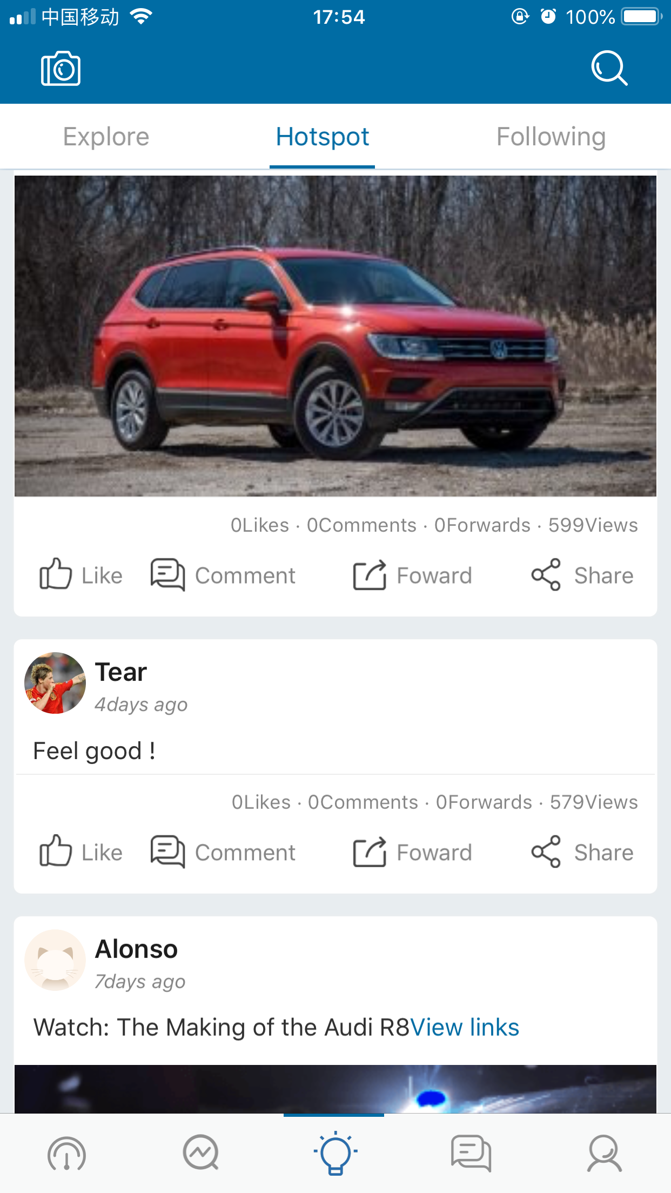Tap the search magnifier icon
The image size is (671, 1193).
click(x=609, y=68)
